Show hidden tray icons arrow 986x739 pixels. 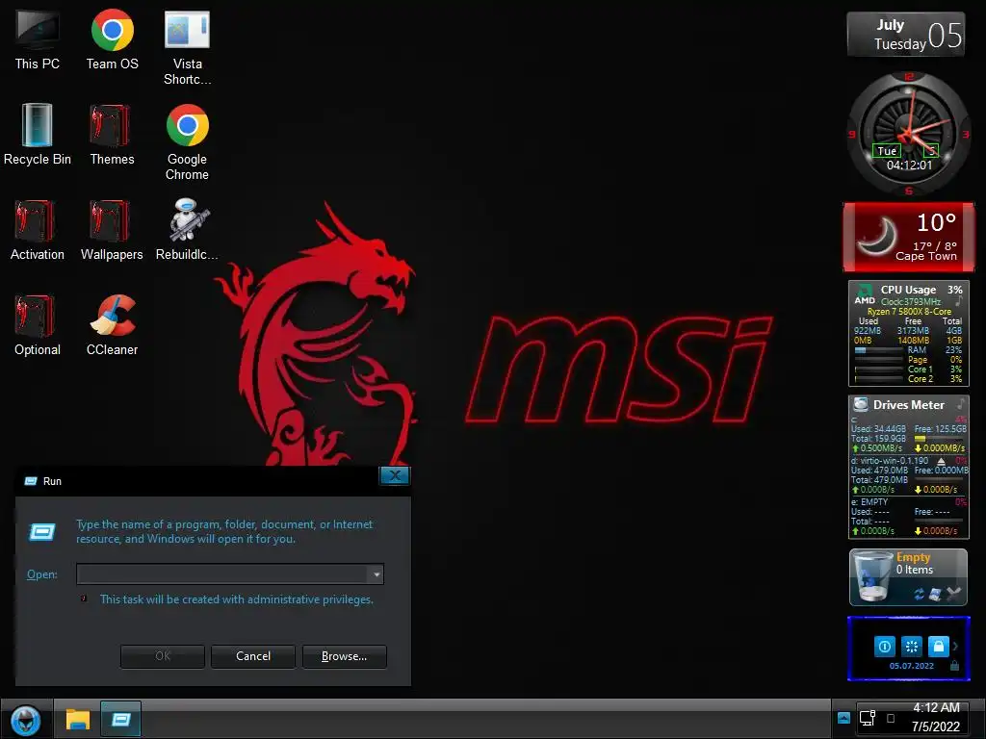843,718
